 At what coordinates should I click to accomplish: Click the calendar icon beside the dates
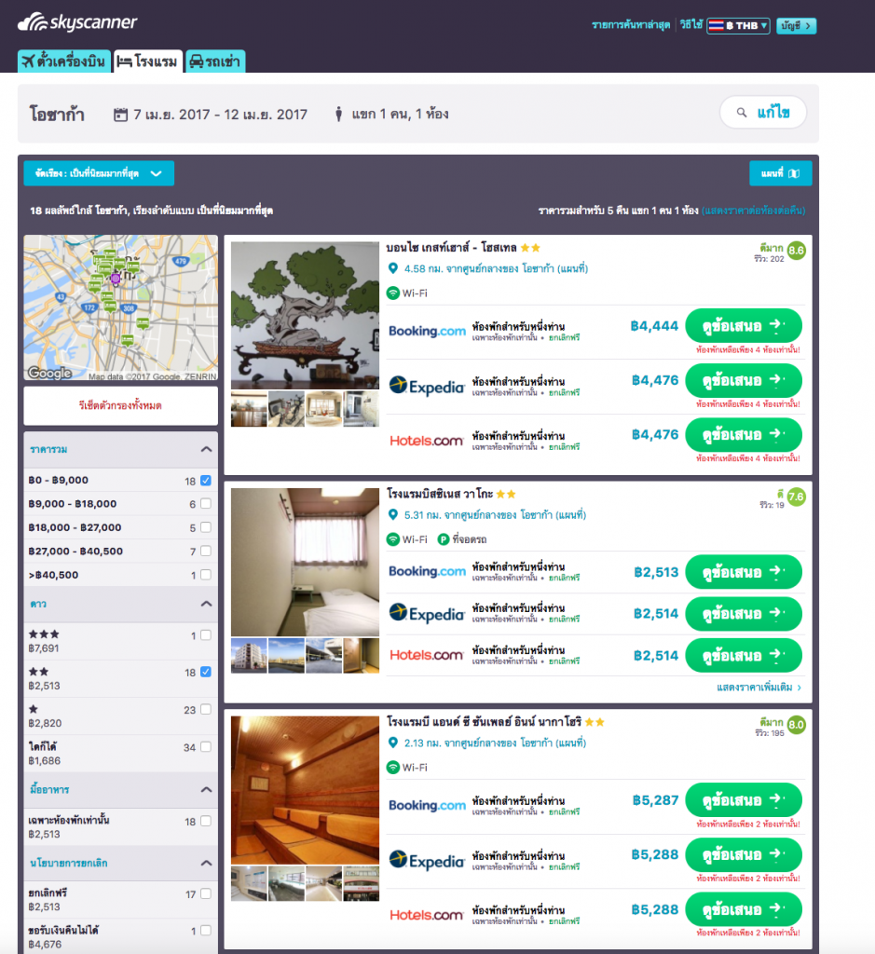point(120,115)
